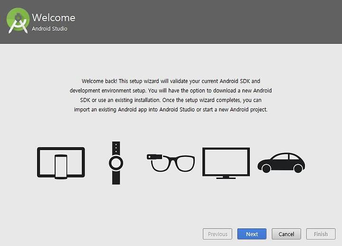342x246 pixels.
Task: Click the TV screen icon
Action: [x=226, y=163]
